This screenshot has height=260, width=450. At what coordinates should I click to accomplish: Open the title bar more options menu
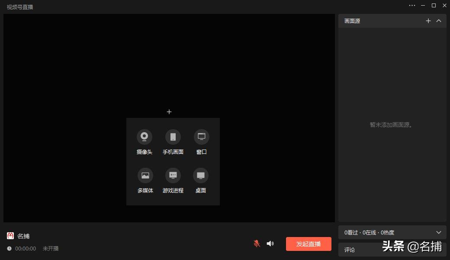[x=412, y=6]
